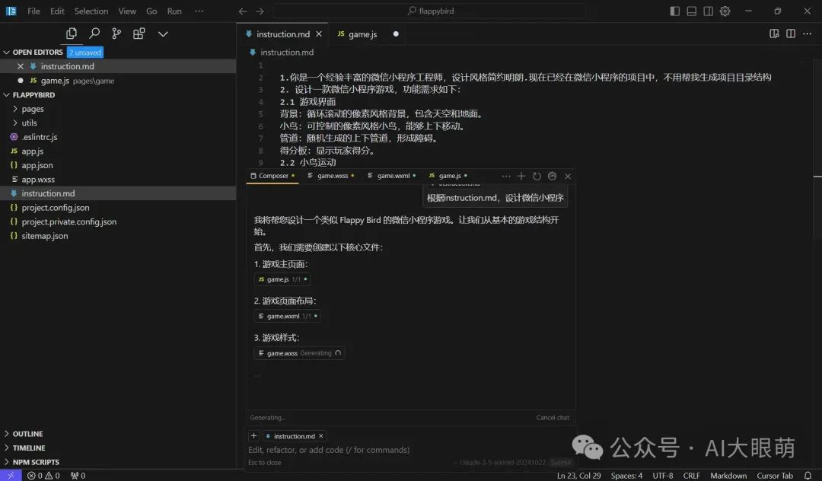Click Cancel chat link

coord(553,418)
